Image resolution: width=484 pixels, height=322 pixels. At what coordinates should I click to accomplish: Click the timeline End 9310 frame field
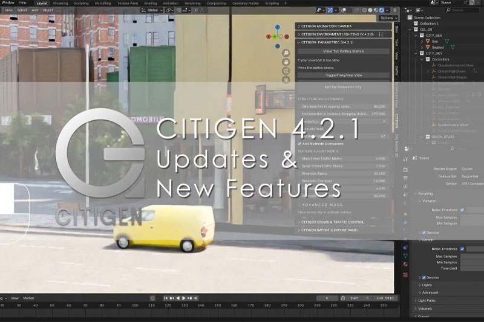(385, 298)
